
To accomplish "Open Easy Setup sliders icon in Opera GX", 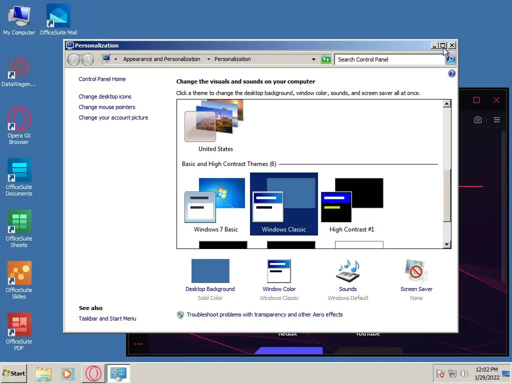I will 497,120.
